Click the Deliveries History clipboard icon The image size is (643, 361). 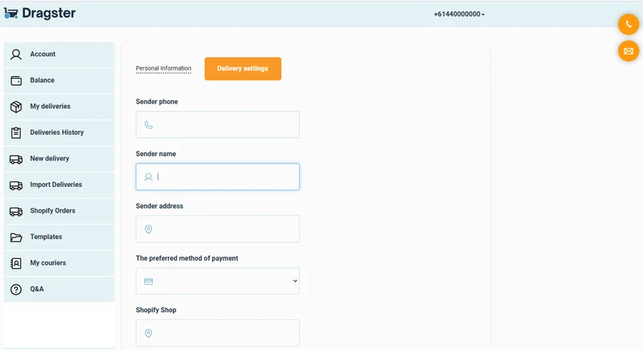point(16,133)
